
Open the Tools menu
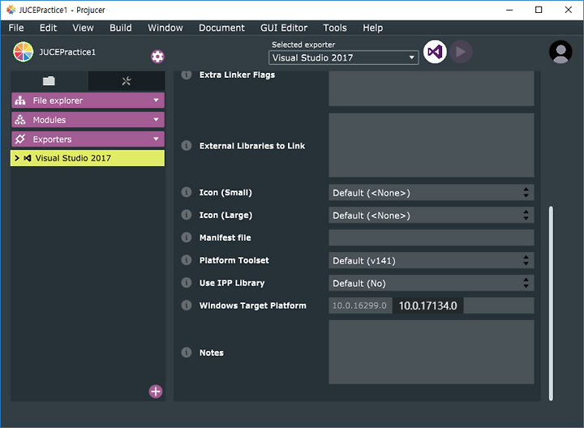tap(335, 28)
